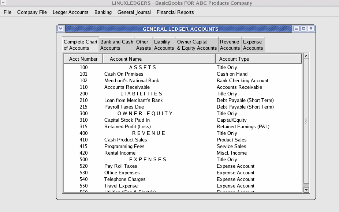Open the File menu
Viewport: 339px width, 212px height.
7,12
